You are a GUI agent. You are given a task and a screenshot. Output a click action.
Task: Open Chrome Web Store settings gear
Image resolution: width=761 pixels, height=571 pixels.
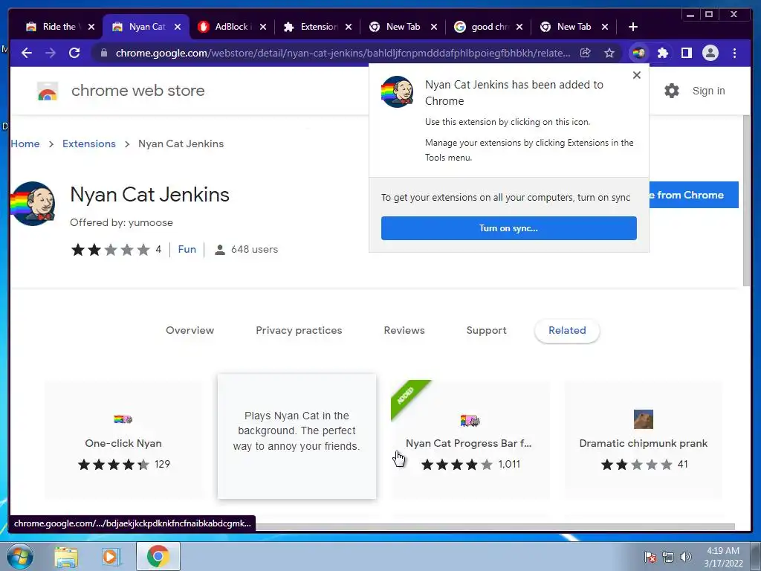[x=672, y=91]
